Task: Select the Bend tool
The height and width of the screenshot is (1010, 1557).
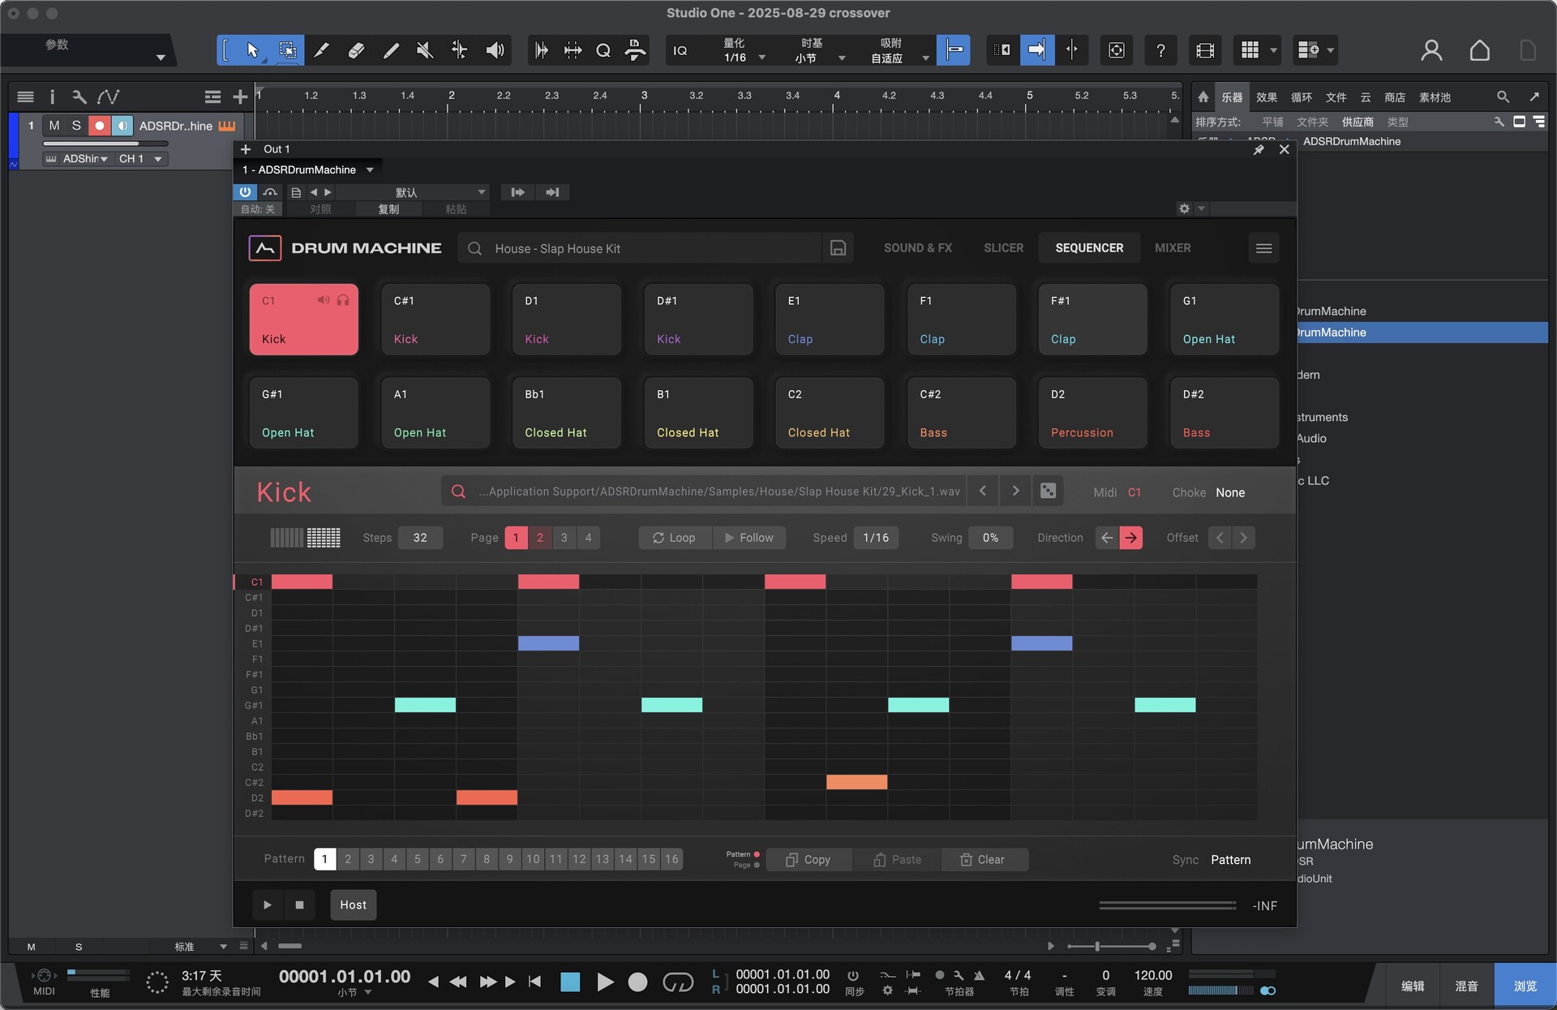Action: (459, 50)
